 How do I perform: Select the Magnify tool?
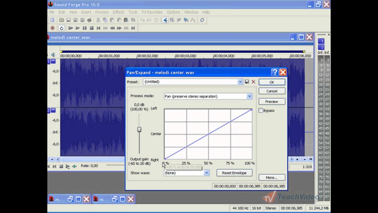(x=172, y=20)
